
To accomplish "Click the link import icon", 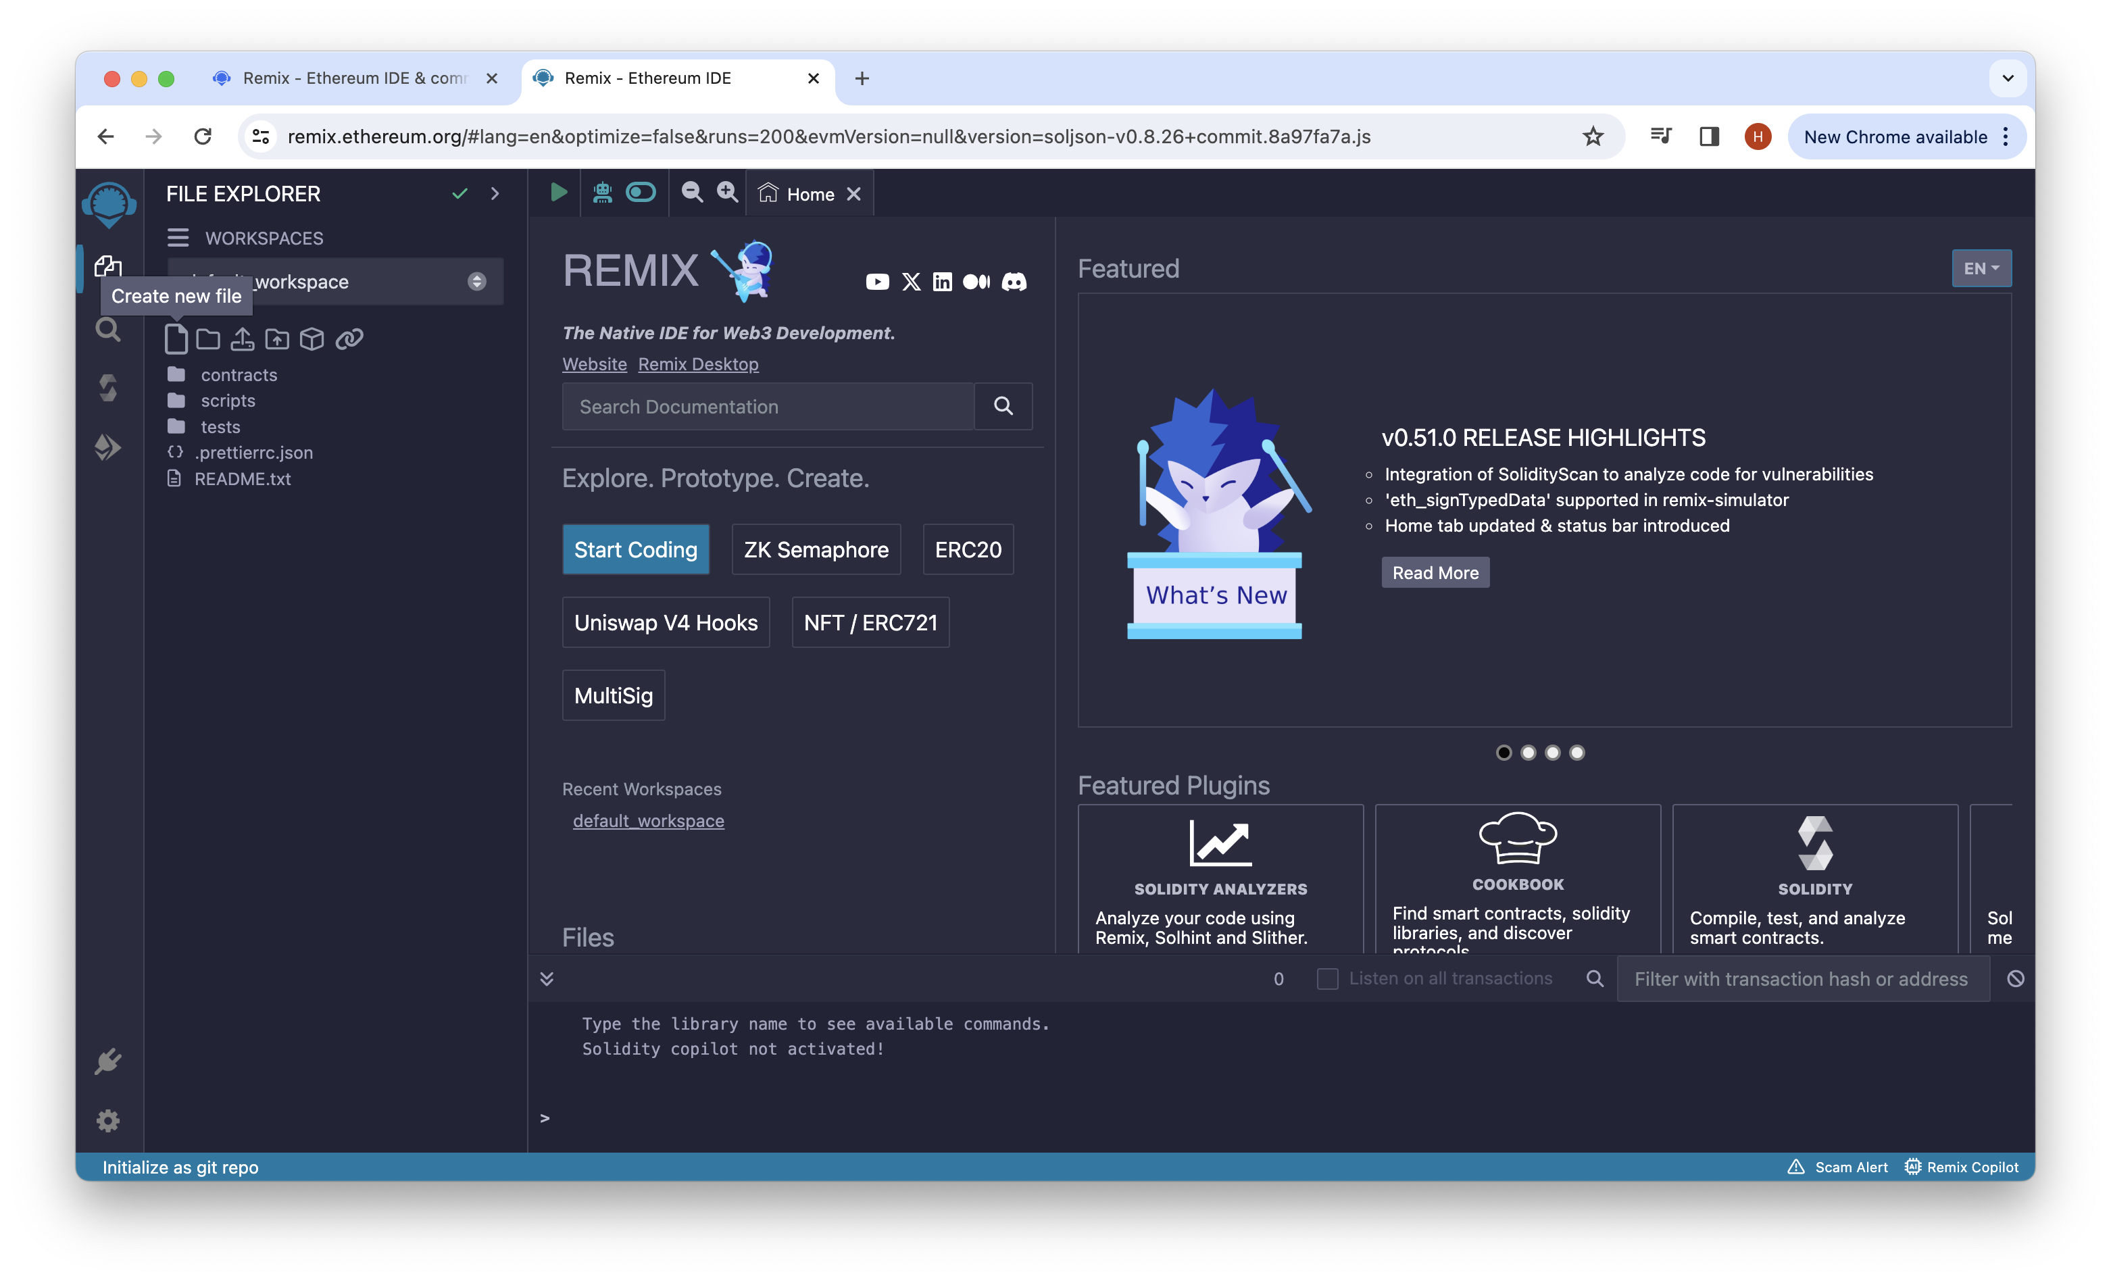I will point(349,338).
